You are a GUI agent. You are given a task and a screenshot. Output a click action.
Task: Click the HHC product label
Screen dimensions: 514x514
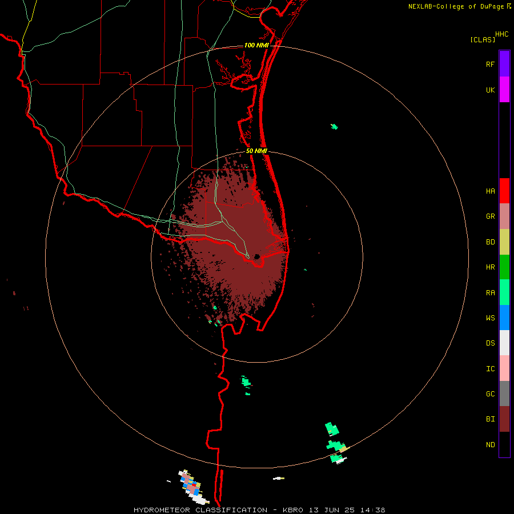[x=501, y=34]
